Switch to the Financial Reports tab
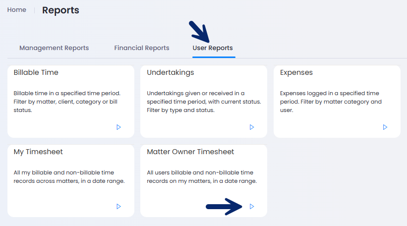 (x=142, y=48)
